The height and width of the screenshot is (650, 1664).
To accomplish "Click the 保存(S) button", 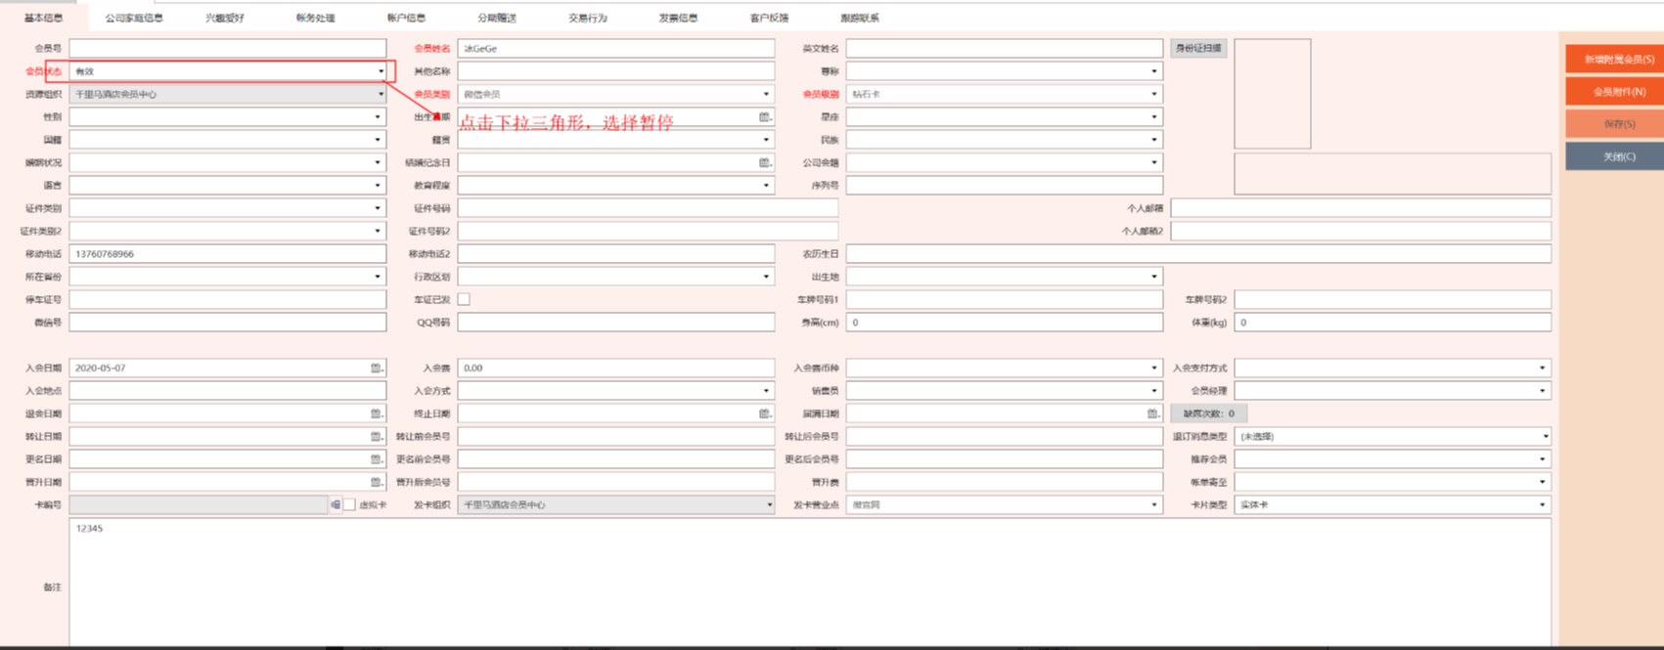I will [1618, 124].
